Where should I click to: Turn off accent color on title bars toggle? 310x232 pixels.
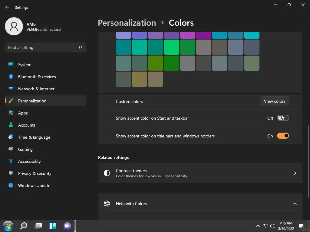pyautogui.click(x=283, y=136)
